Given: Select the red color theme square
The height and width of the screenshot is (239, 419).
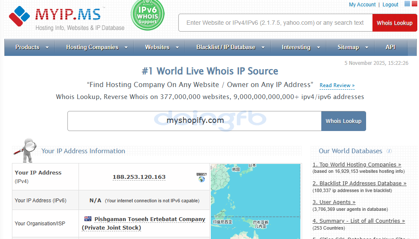Looking at the screenshot, I should pos(414,4).
